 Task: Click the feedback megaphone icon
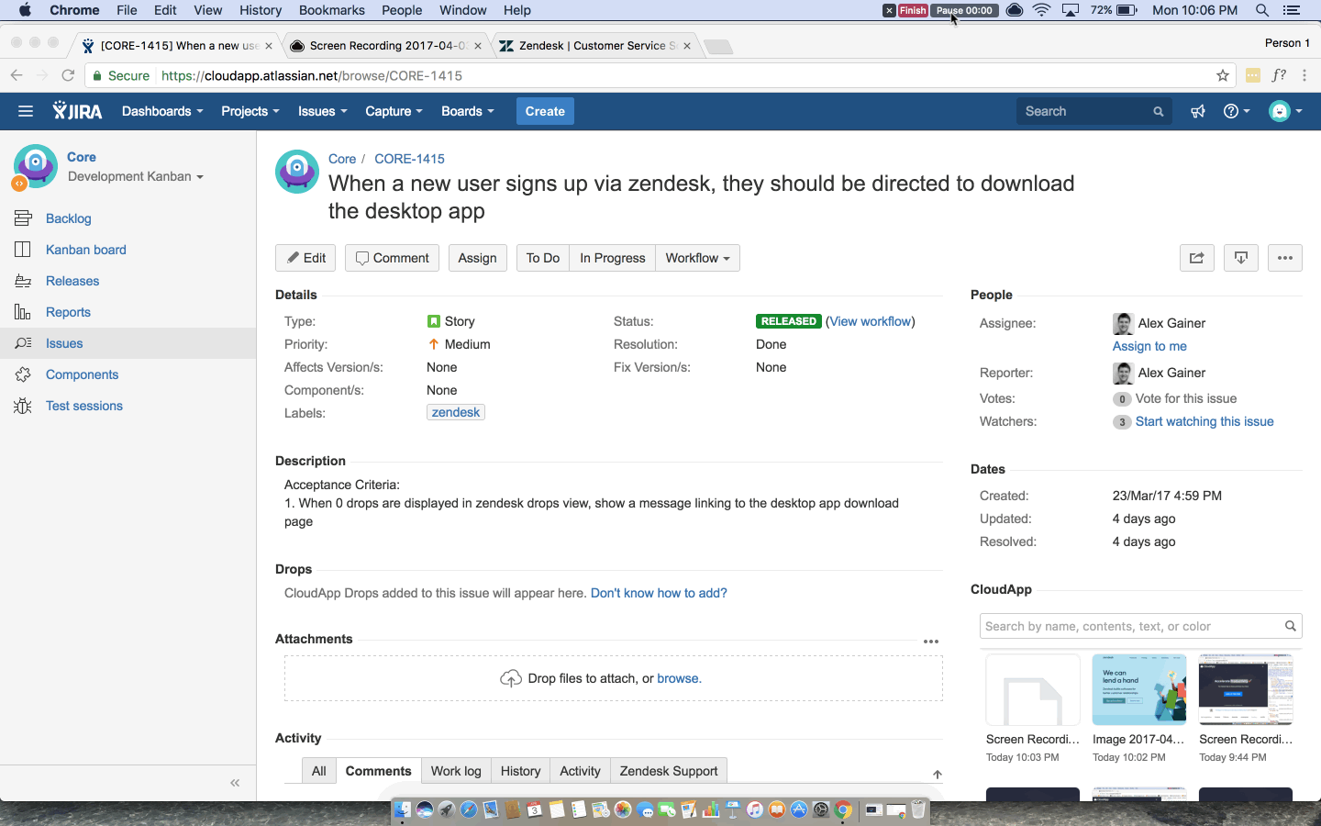[1198, 111]
